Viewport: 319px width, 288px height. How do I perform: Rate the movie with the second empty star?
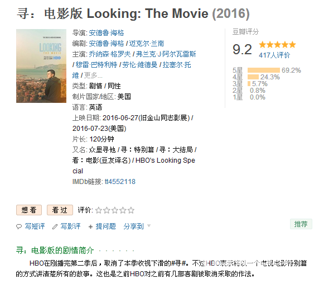tap(107, 210)
